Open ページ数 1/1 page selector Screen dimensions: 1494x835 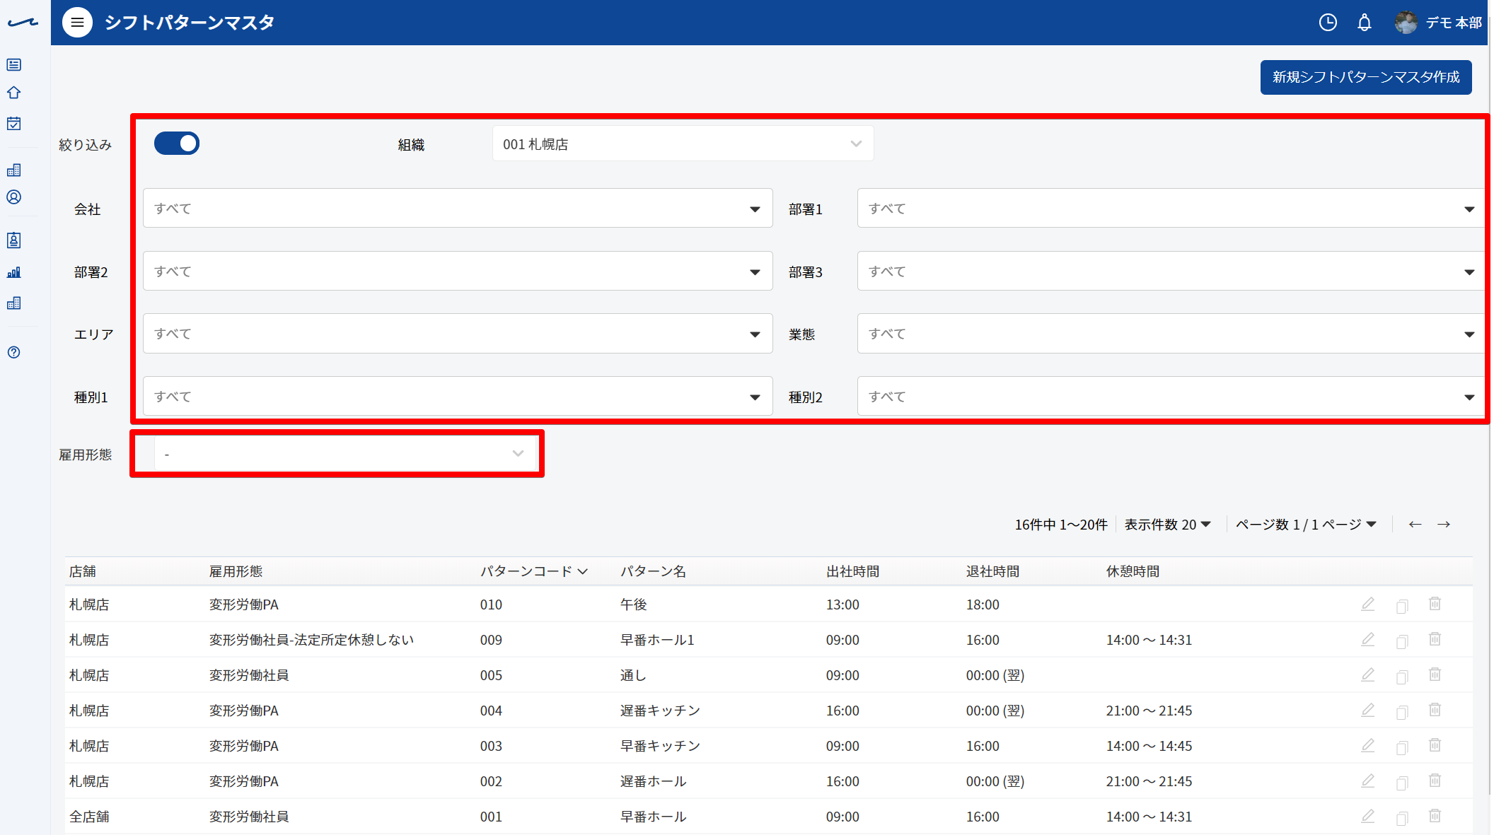tap(1306, 525)
